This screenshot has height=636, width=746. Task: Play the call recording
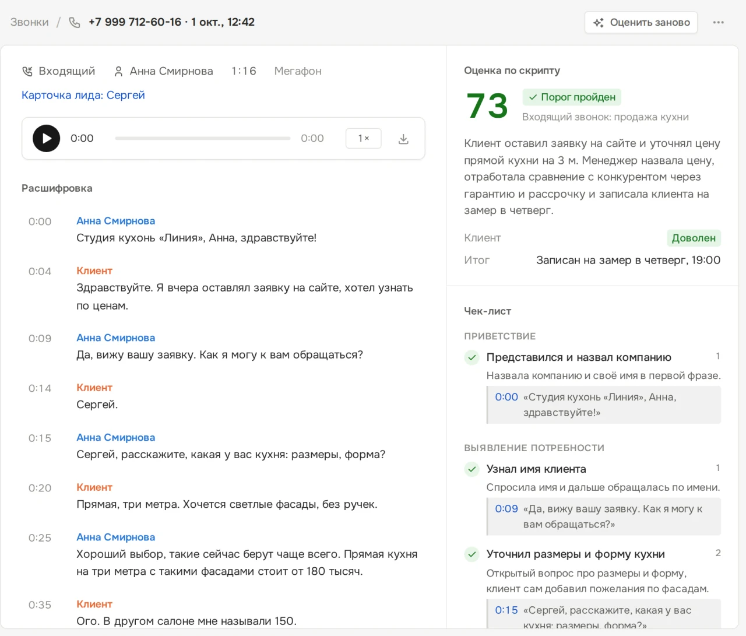46,138
